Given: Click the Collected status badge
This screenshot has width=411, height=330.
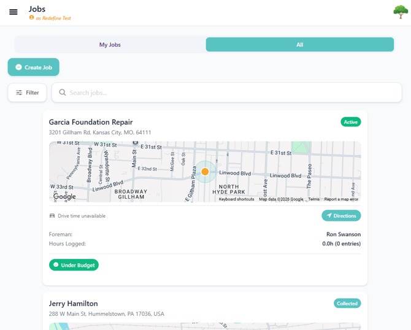Looking at the screenshot, I should [x=347, y=303].
